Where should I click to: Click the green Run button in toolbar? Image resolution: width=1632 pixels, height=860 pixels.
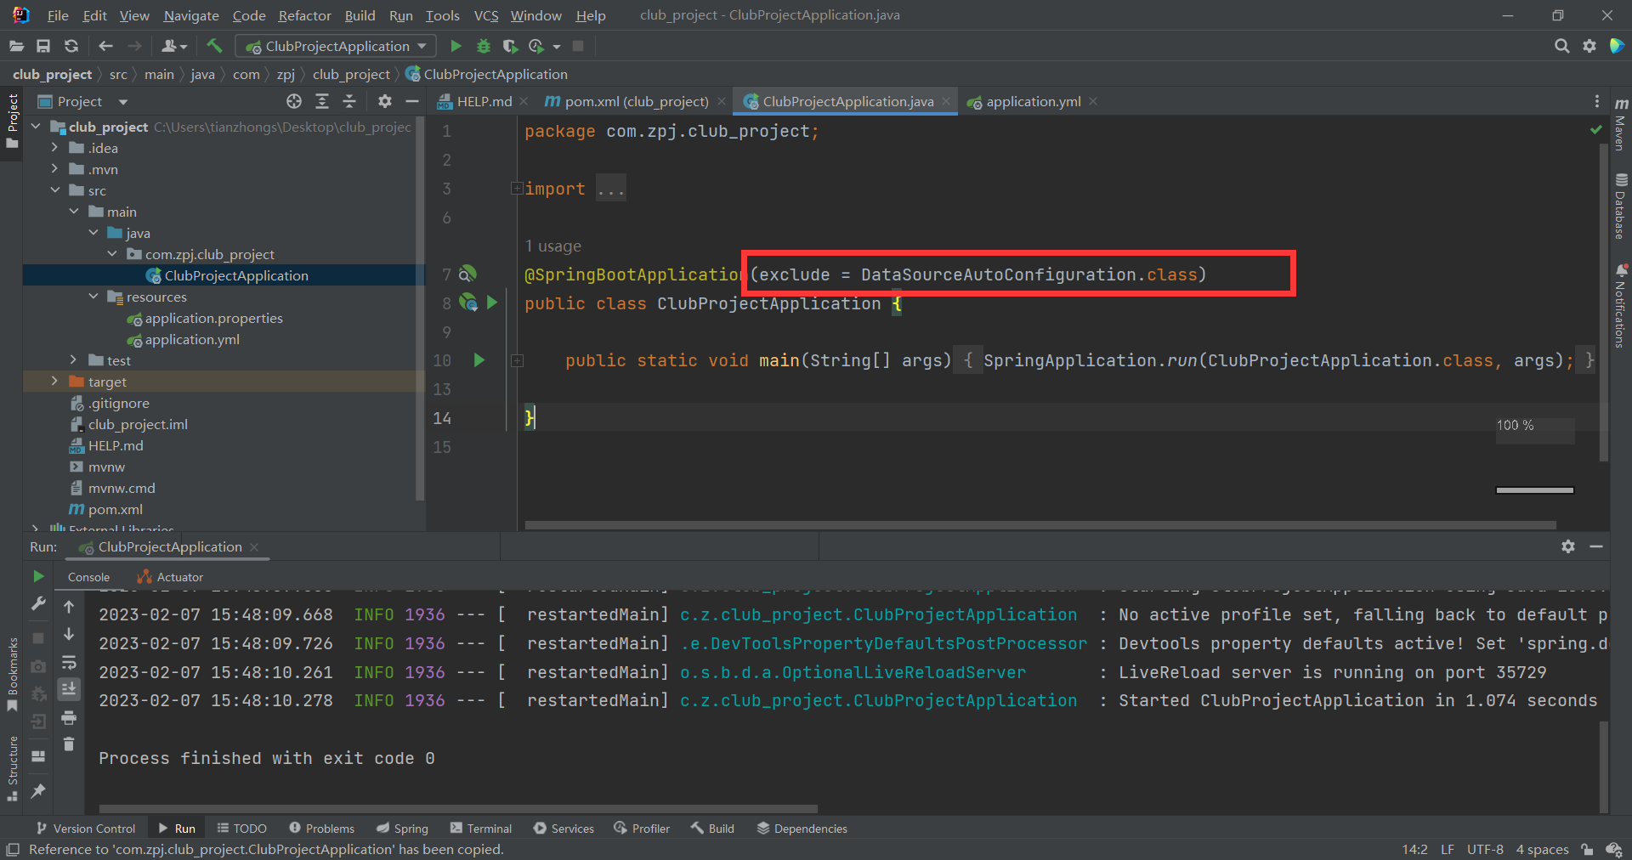(456, 46)
